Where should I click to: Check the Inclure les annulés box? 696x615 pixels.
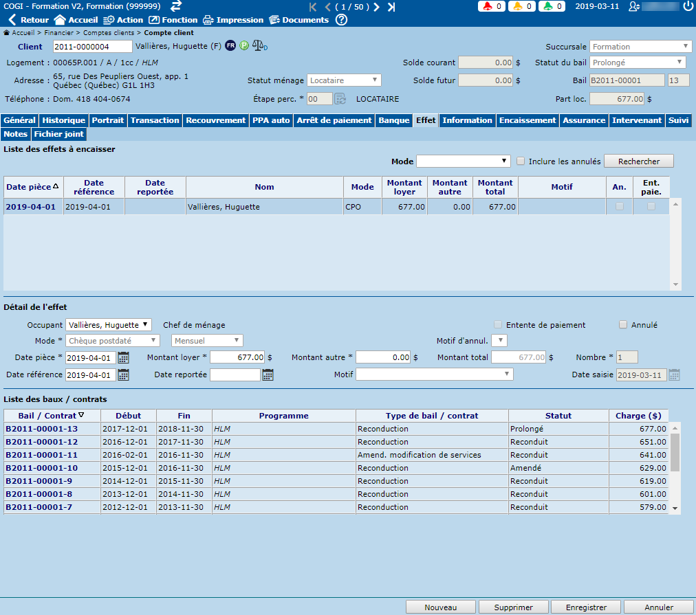click(x=521, y=161)
